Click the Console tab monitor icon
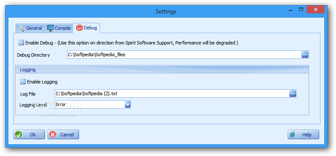 [x=50, y=28]
